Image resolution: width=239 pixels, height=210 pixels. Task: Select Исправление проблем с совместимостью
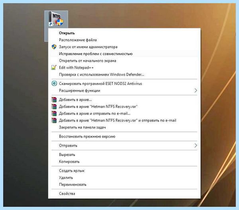point(124,54)
